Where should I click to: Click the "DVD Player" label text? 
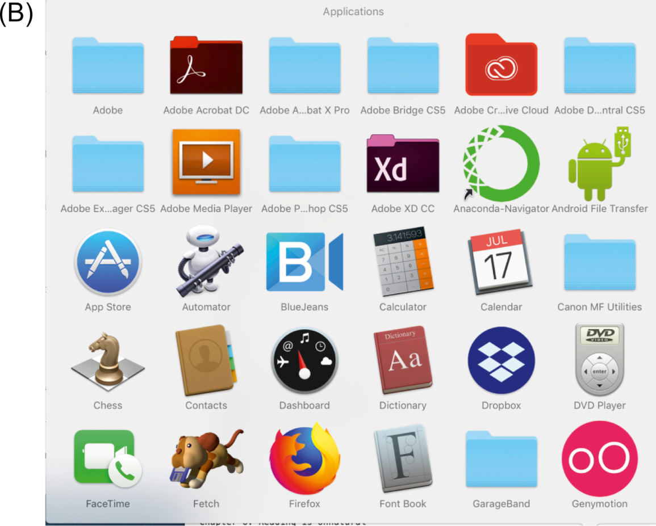coord(600,405)
